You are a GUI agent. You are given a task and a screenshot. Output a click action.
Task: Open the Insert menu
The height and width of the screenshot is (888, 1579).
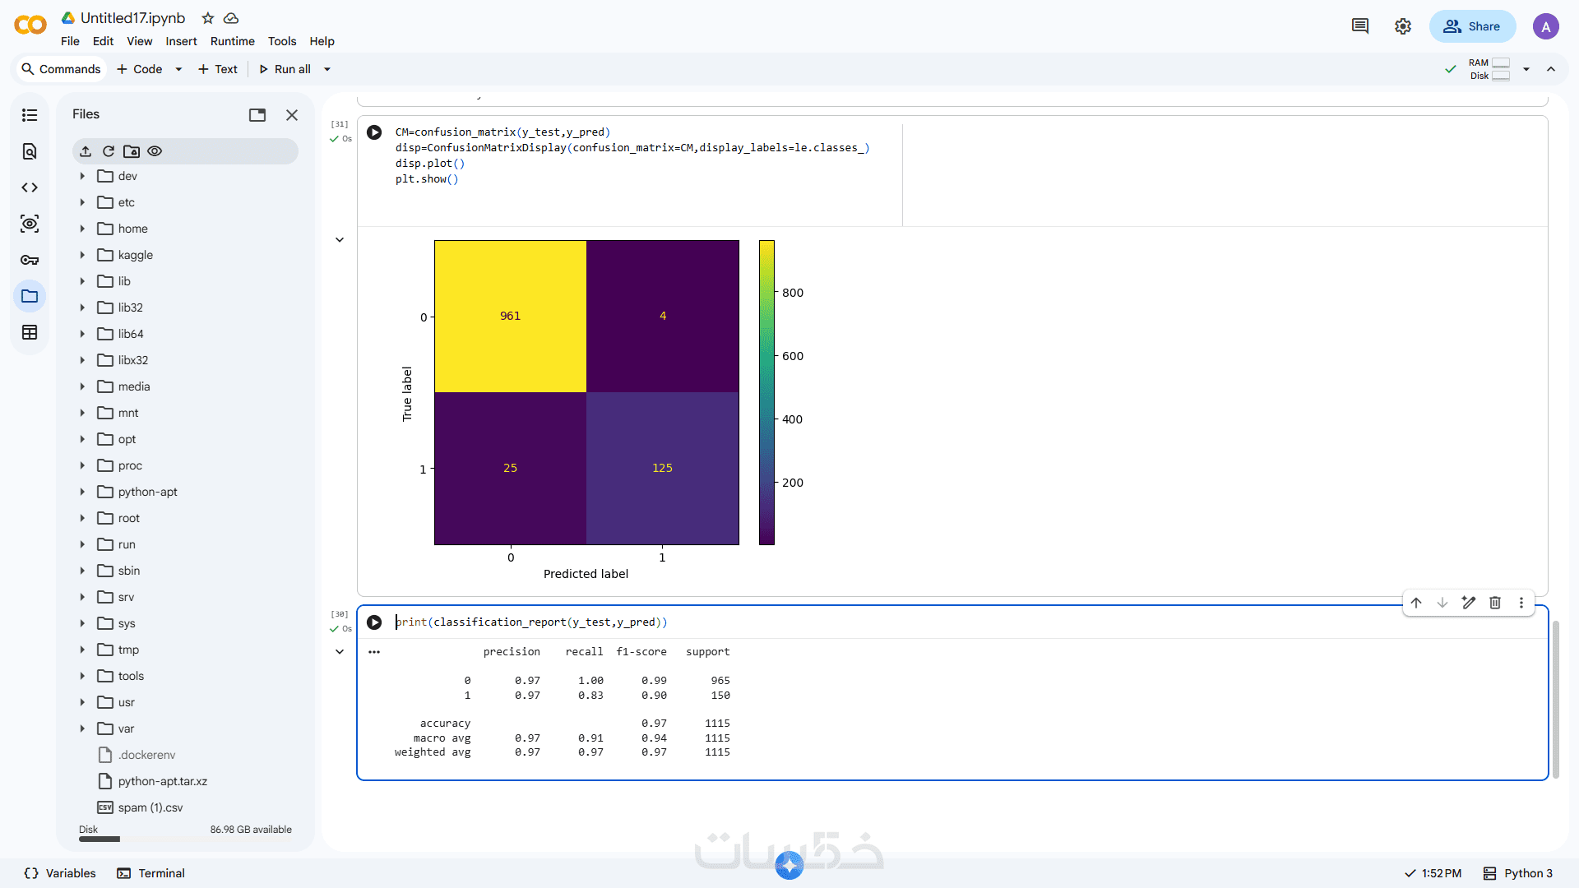pos(181,41)
